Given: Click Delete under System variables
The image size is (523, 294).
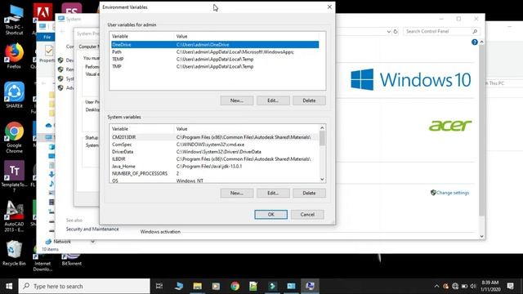Looking at the screenshot, I should pos(309,193).
